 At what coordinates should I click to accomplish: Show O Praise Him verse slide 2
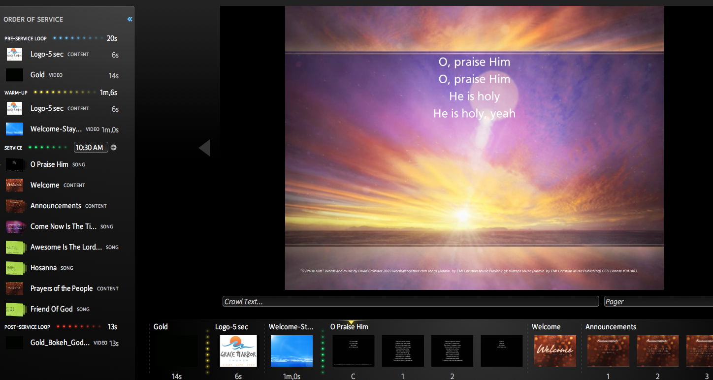tap(452, 351)
